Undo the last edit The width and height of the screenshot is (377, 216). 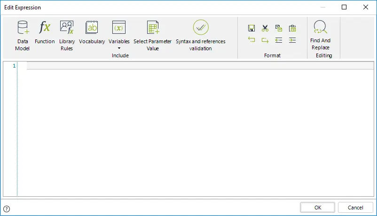(x=251, y=40)
